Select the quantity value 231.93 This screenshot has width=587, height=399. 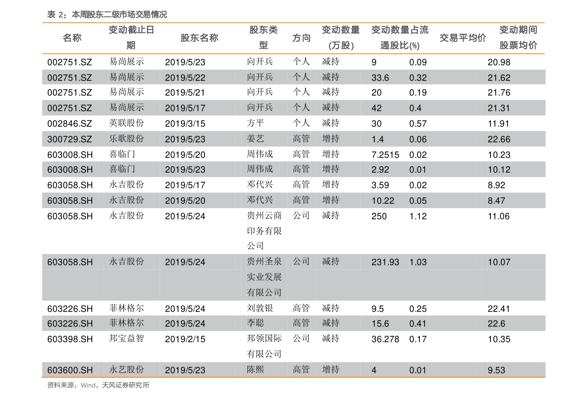(385, 262)
